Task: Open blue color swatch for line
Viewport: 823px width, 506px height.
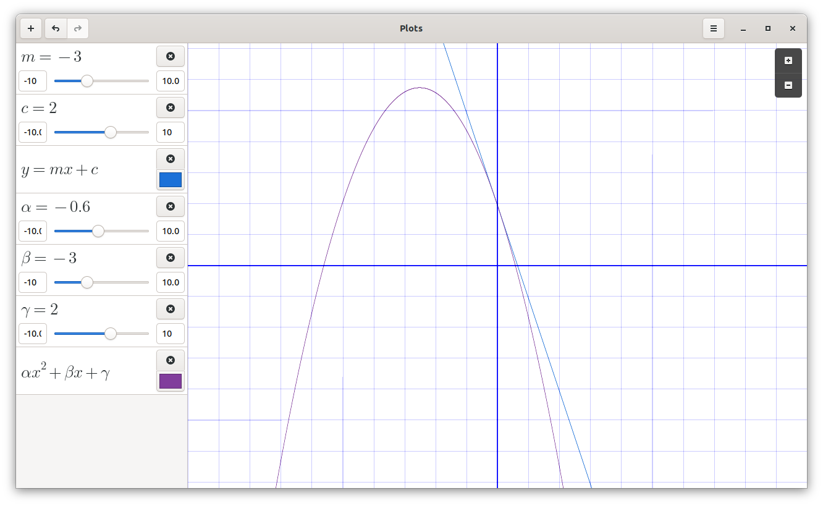Action: point(171,180)
